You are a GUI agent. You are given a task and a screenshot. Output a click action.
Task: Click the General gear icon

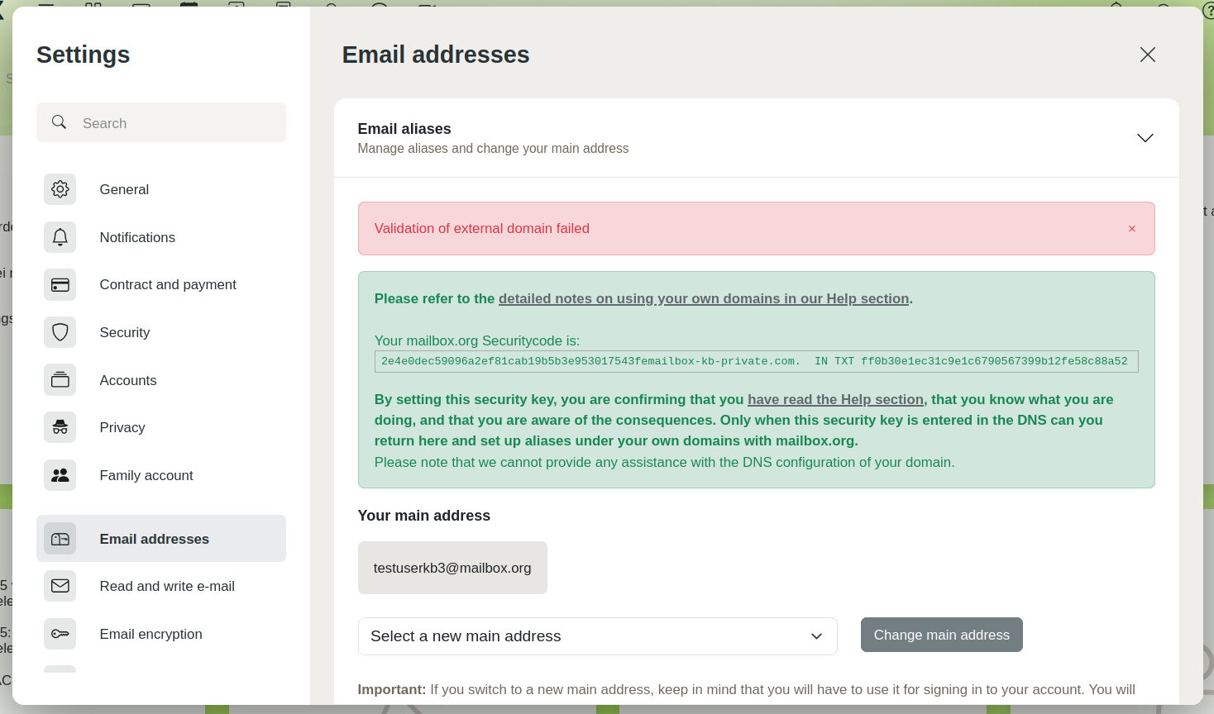[x=60, y=189]
